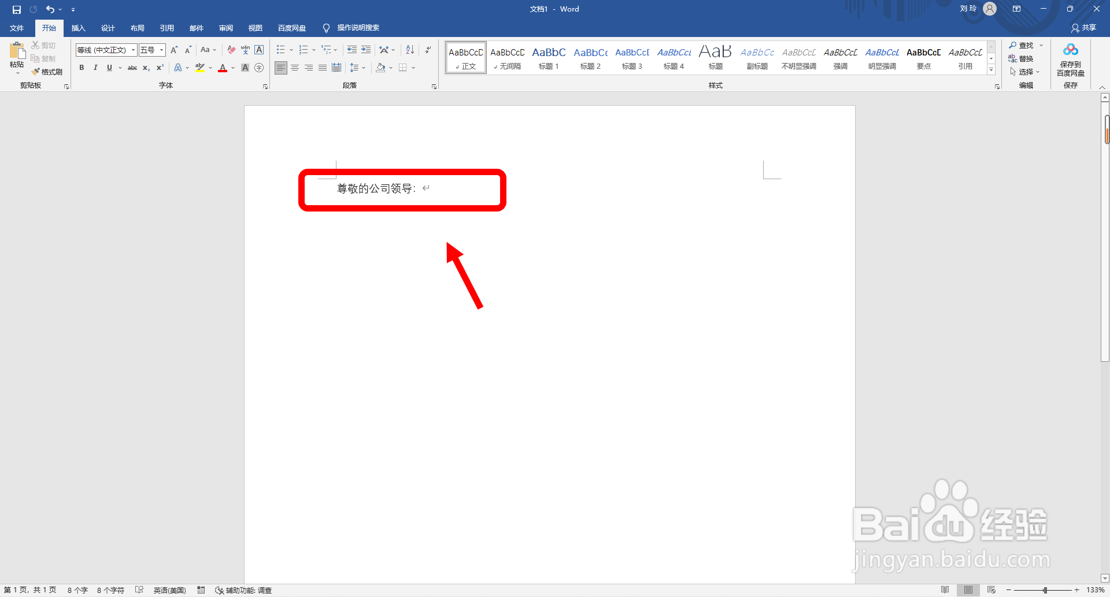1110x597 pixels.
Task: Decrease font size with the shrink font icon
Action: point(188,50)
